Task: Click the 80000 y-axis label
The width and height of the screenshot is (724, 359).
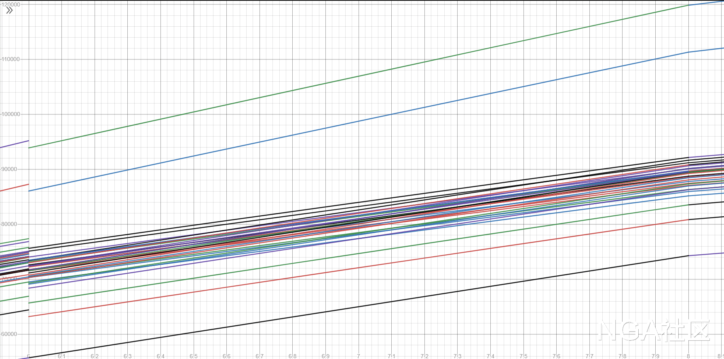Action: pos(10,224)
